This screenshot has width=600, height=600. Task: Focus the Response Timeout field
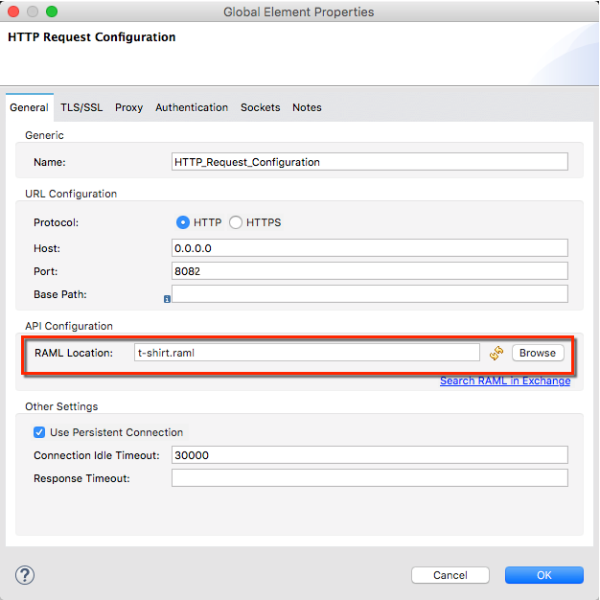pyautogui.click(x=370, y=478)
